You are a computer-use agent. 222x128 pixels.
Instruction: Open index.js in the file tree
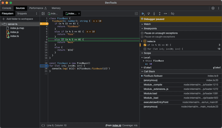click(14, 32)
